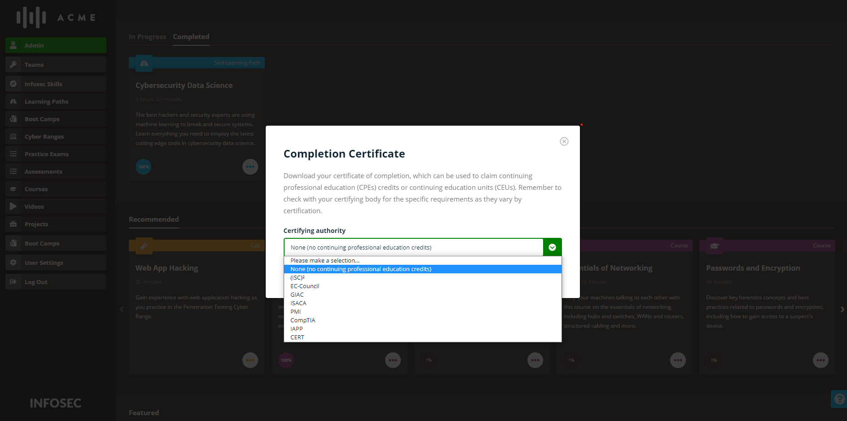Click the Admin user icon in sidebar
Viewport: 847px width, 421px height.
click(x=13, y=45)
